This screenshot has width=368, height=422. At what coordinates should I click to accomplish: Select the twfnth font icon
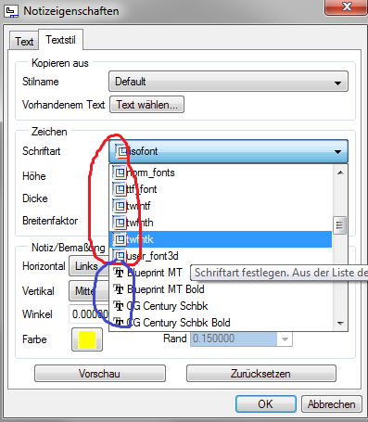click(120, 223)
